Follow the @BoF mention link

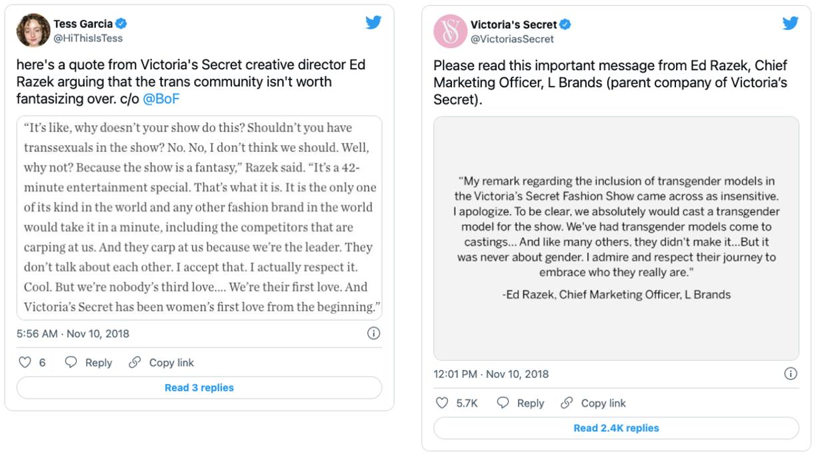[161, 99]
